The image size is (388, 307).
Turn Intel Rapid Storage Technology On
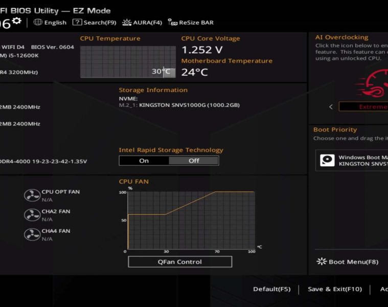click(144, 161)
